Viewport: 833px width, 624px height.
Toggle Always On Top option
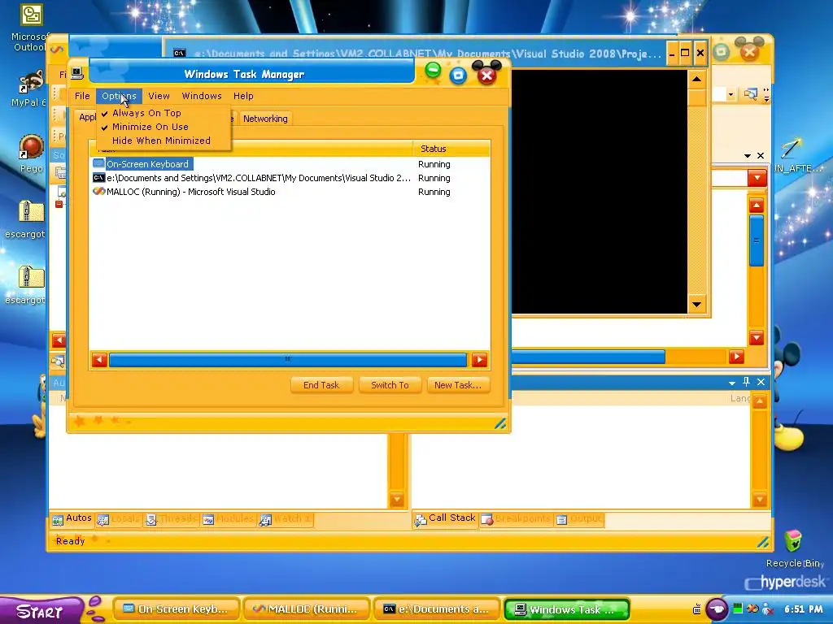click(146, 113)
